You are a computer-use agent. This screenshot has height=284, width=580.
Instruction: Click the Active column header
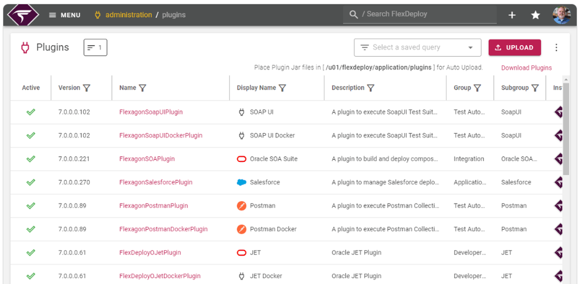tap(31, 88)
